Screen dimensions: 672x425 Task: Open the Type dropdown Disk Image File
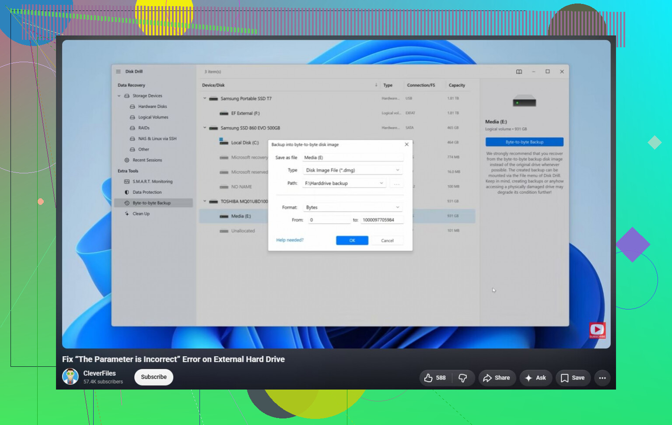pyautogui.click(x=353, y=170)
